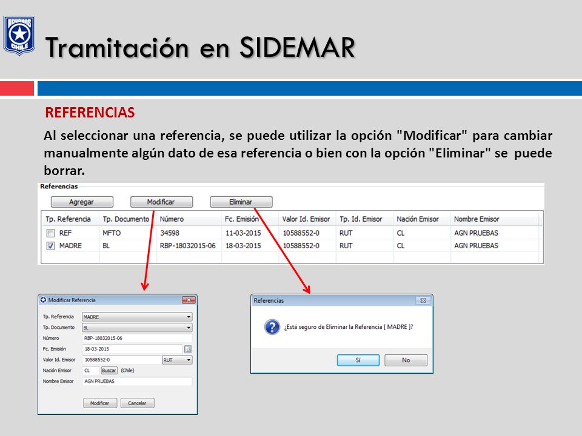Click the Valor Id. Emisor input field
The image size is (582, 436).
[121, 360]
